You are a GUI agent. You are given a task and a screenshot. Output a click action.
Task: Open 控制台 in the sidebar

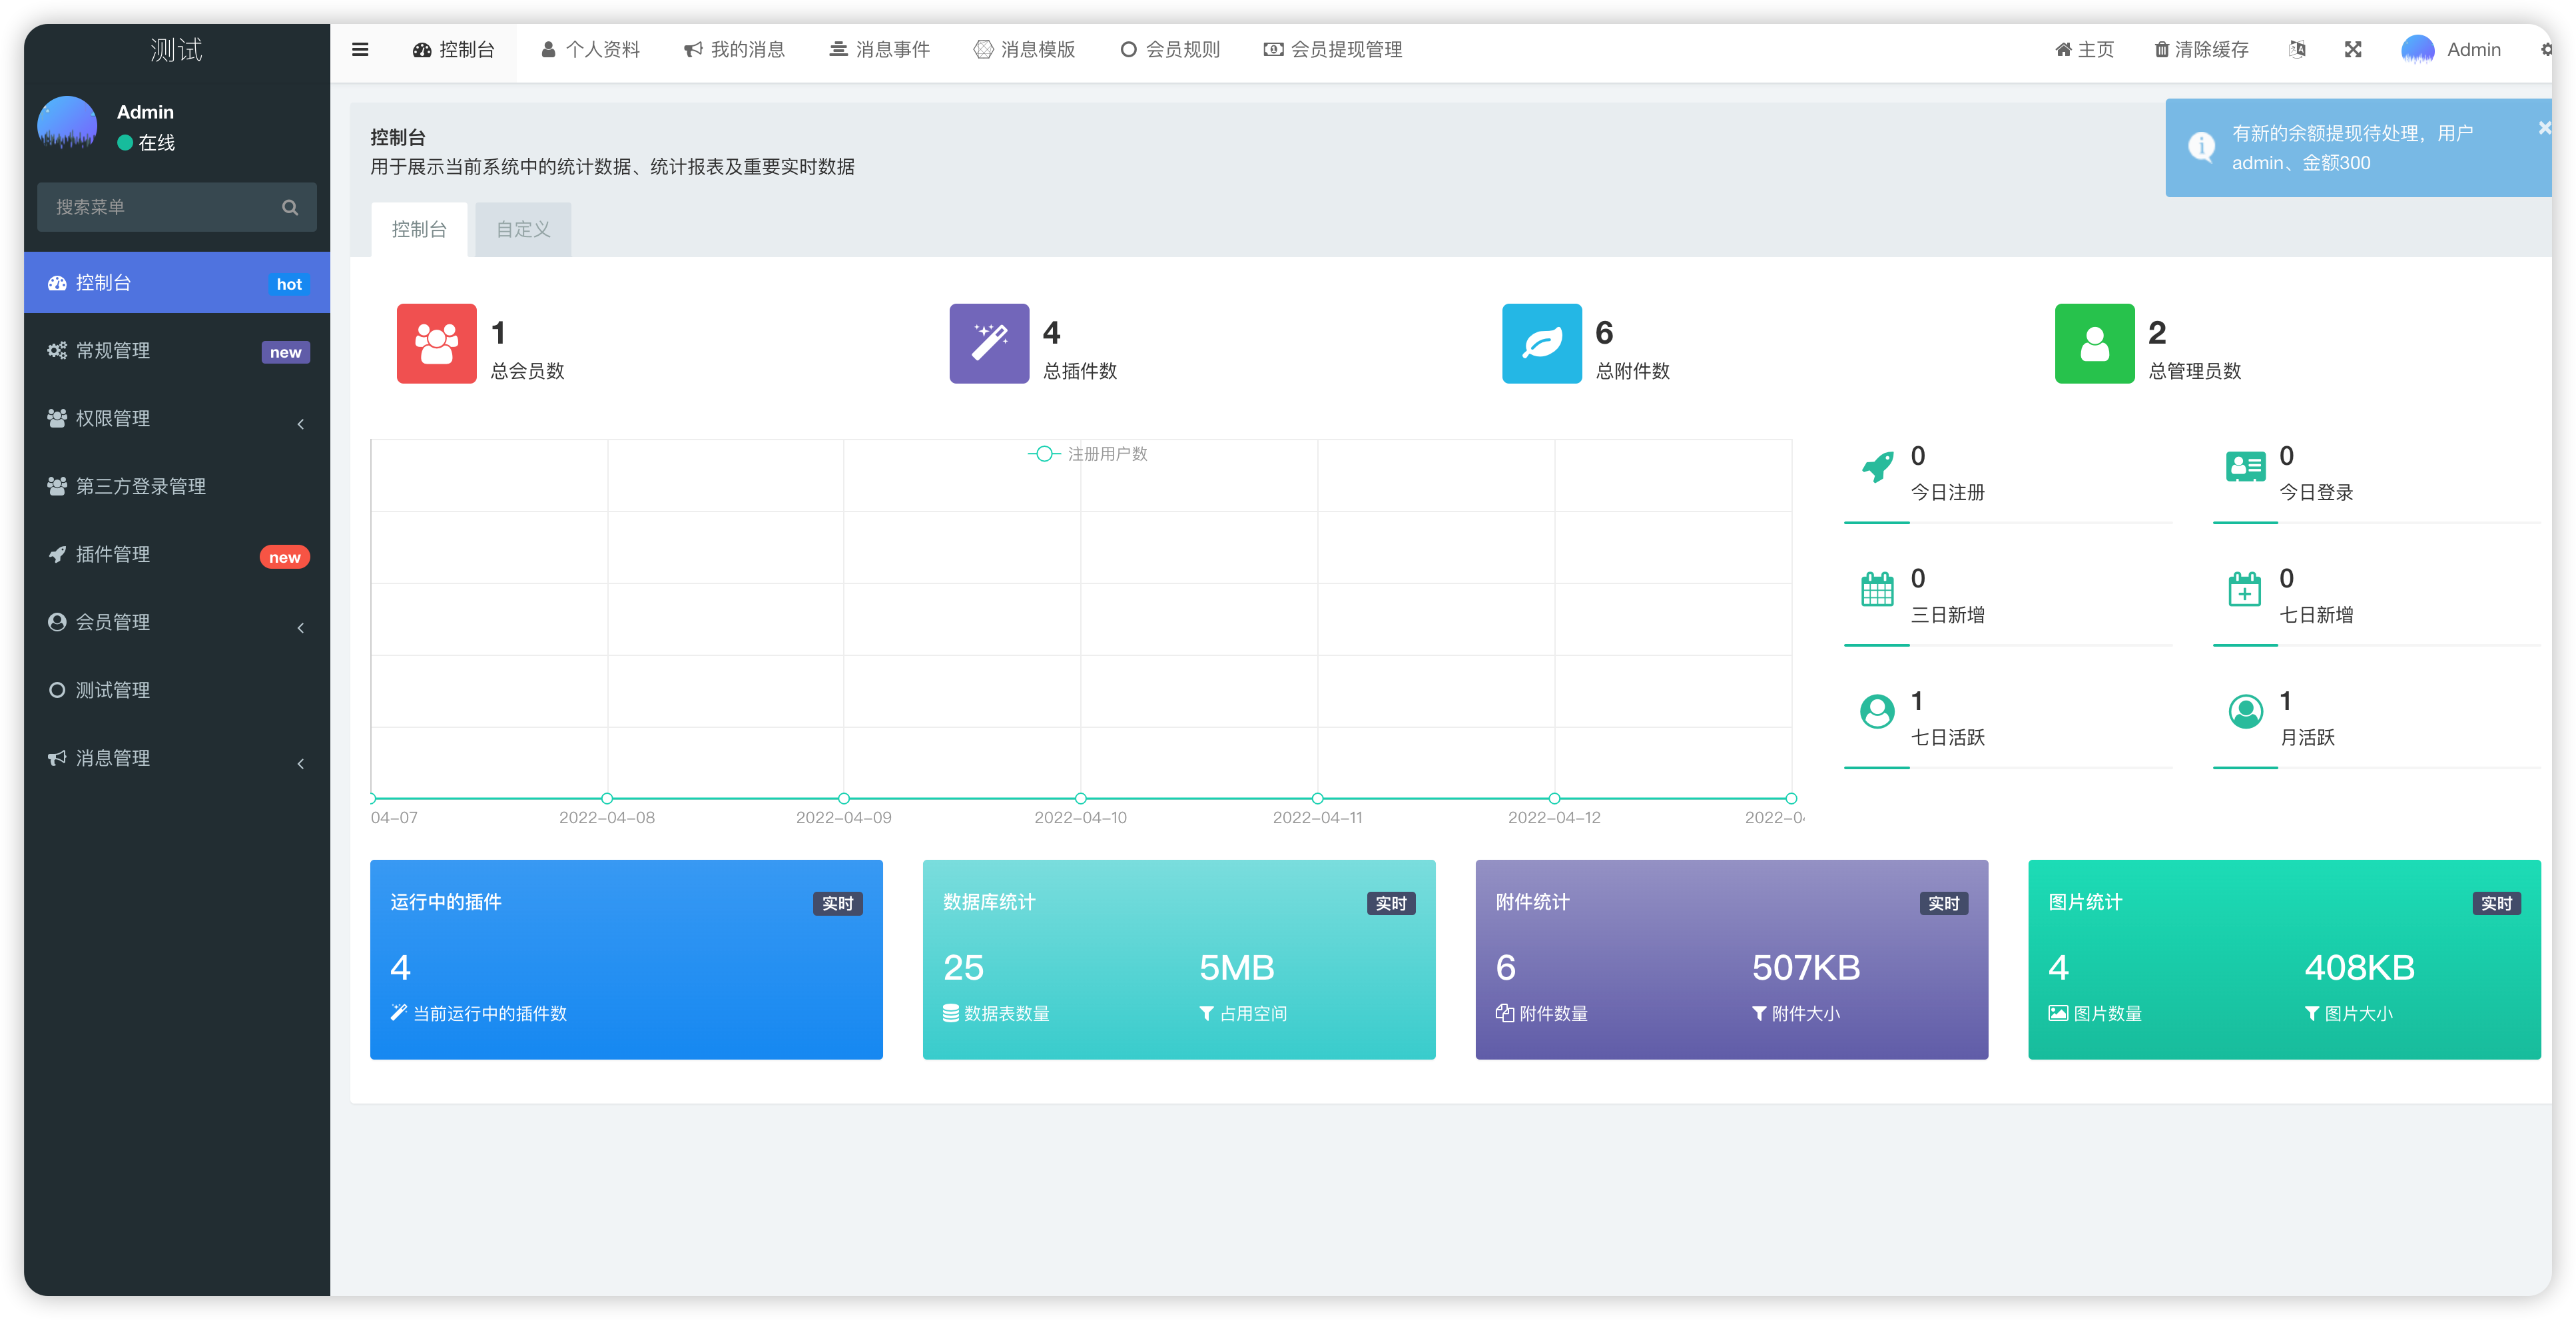pyautogui.click(x=176, y=283)
